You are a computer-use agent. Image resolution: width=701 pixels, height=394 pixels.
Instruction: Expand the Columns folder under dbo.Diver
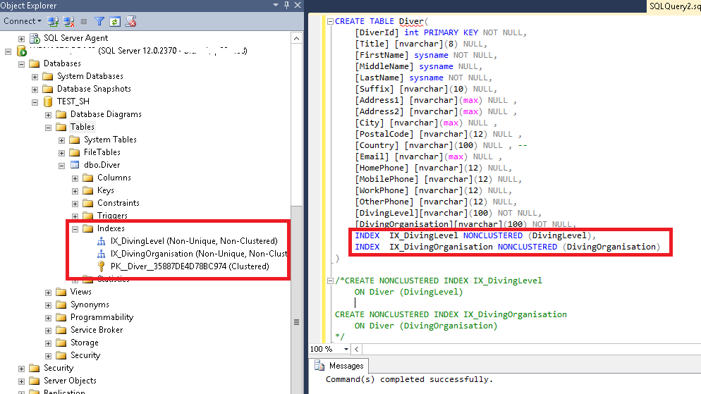click(x=75, y=178)
